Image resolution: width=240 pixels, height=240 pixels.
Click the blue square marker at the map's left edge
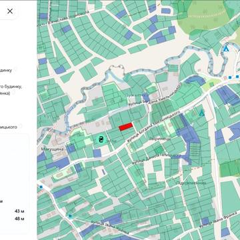[41, 187]
